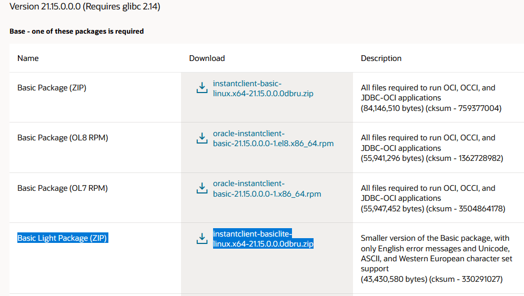
Task: Click the Download column header
Action: tap(207, 58)
